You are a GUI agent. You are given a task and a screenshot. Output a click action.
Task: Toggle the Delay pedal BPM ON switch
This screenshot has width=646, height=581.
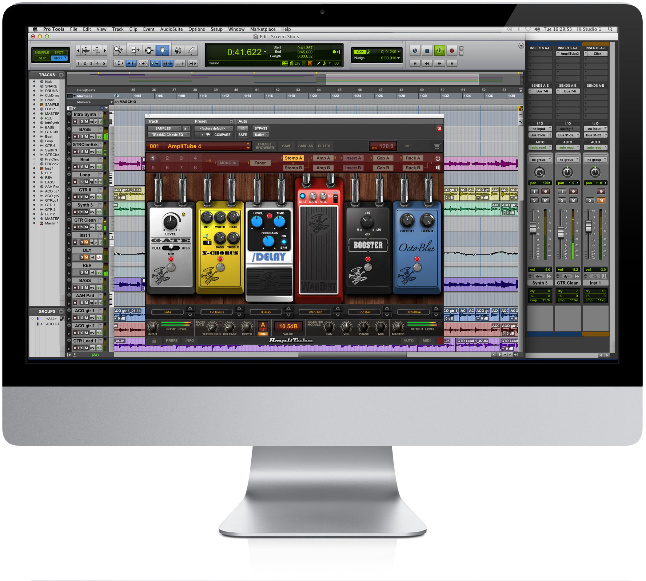pos(283,242)
